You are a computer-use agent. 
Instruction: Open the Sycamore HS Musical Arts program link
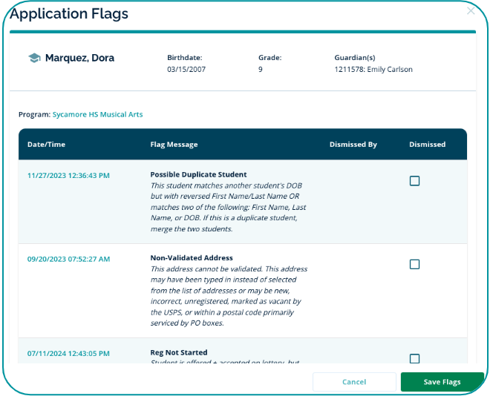coord(97,115)
